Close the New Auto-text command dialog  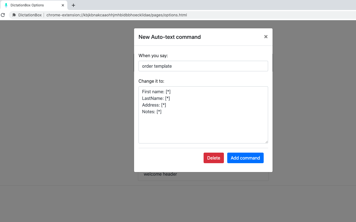(x=266, y=37)
